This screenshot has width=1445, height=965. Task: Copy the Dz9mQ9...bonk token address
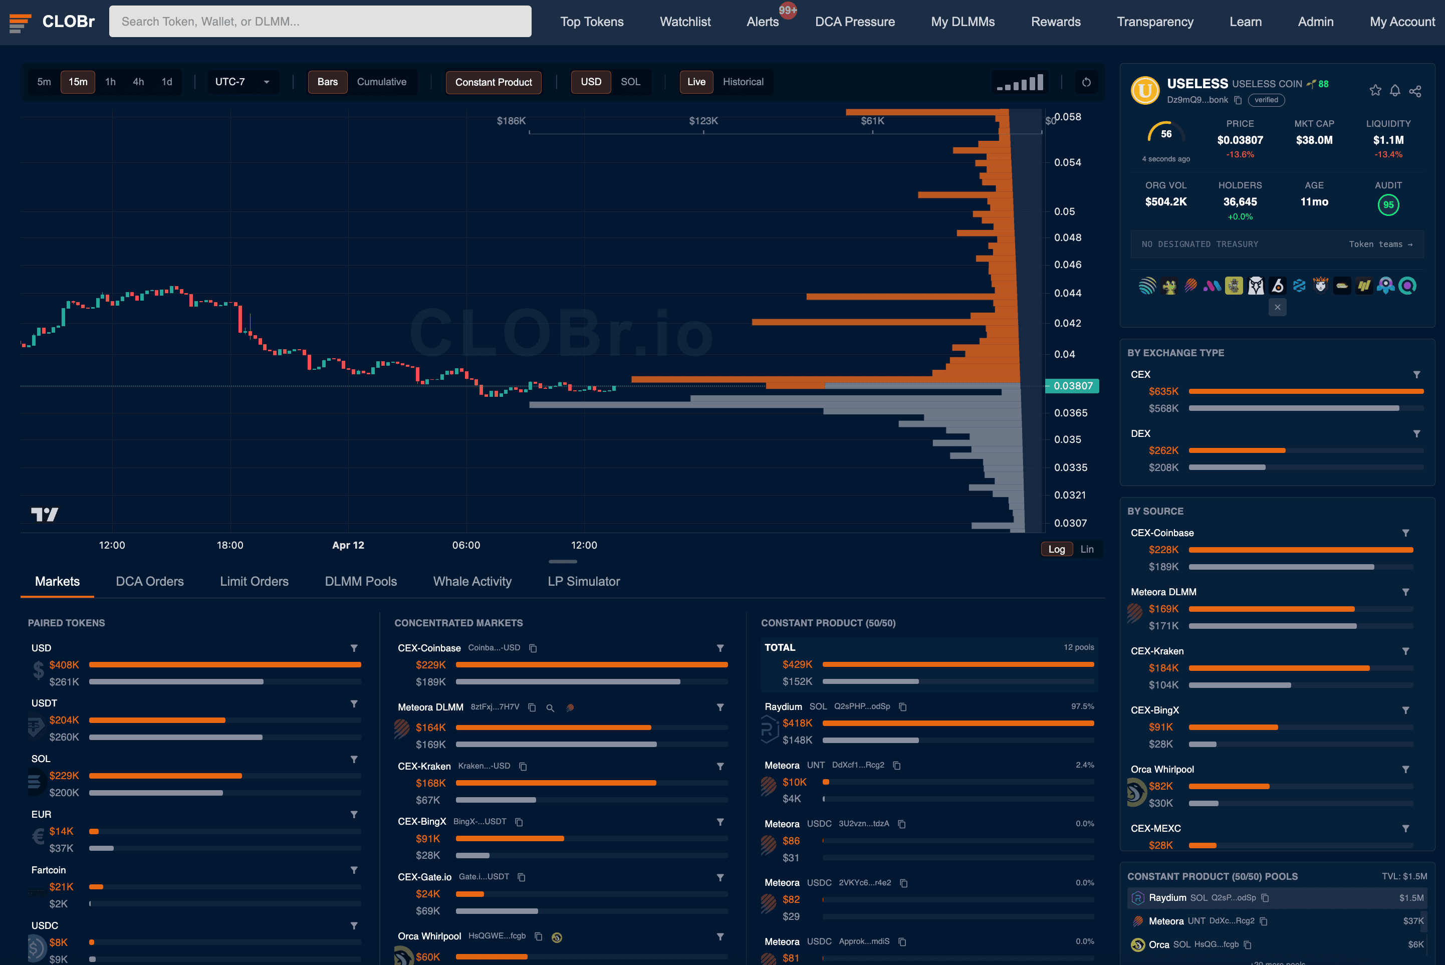click(x=1238, y=100)
